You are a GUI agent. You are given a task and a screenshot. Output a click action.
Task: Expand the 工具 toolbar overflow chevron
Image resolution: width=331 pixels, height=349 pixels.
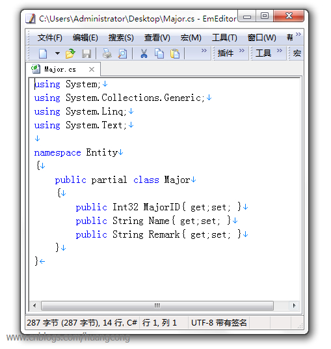tap(280, 51)
